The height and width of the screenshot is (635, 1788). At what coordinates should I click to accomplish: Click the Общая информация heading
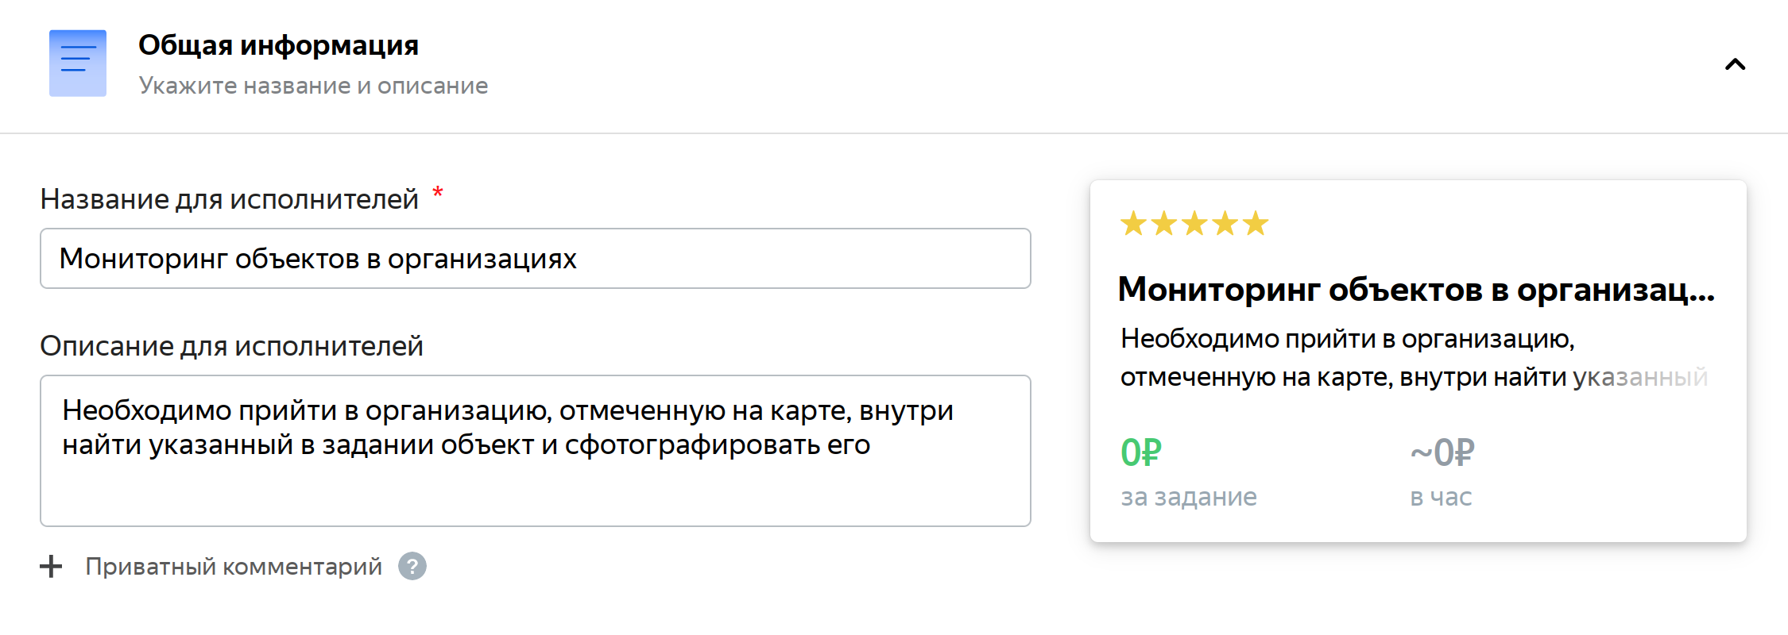(x=278, y=46)
